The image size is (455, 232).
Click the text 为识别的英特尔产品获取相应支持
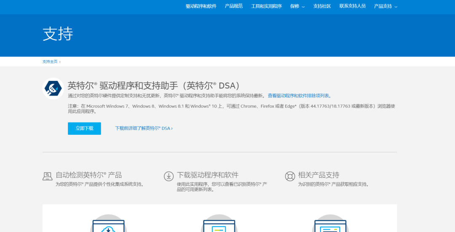tap(333, 184)
